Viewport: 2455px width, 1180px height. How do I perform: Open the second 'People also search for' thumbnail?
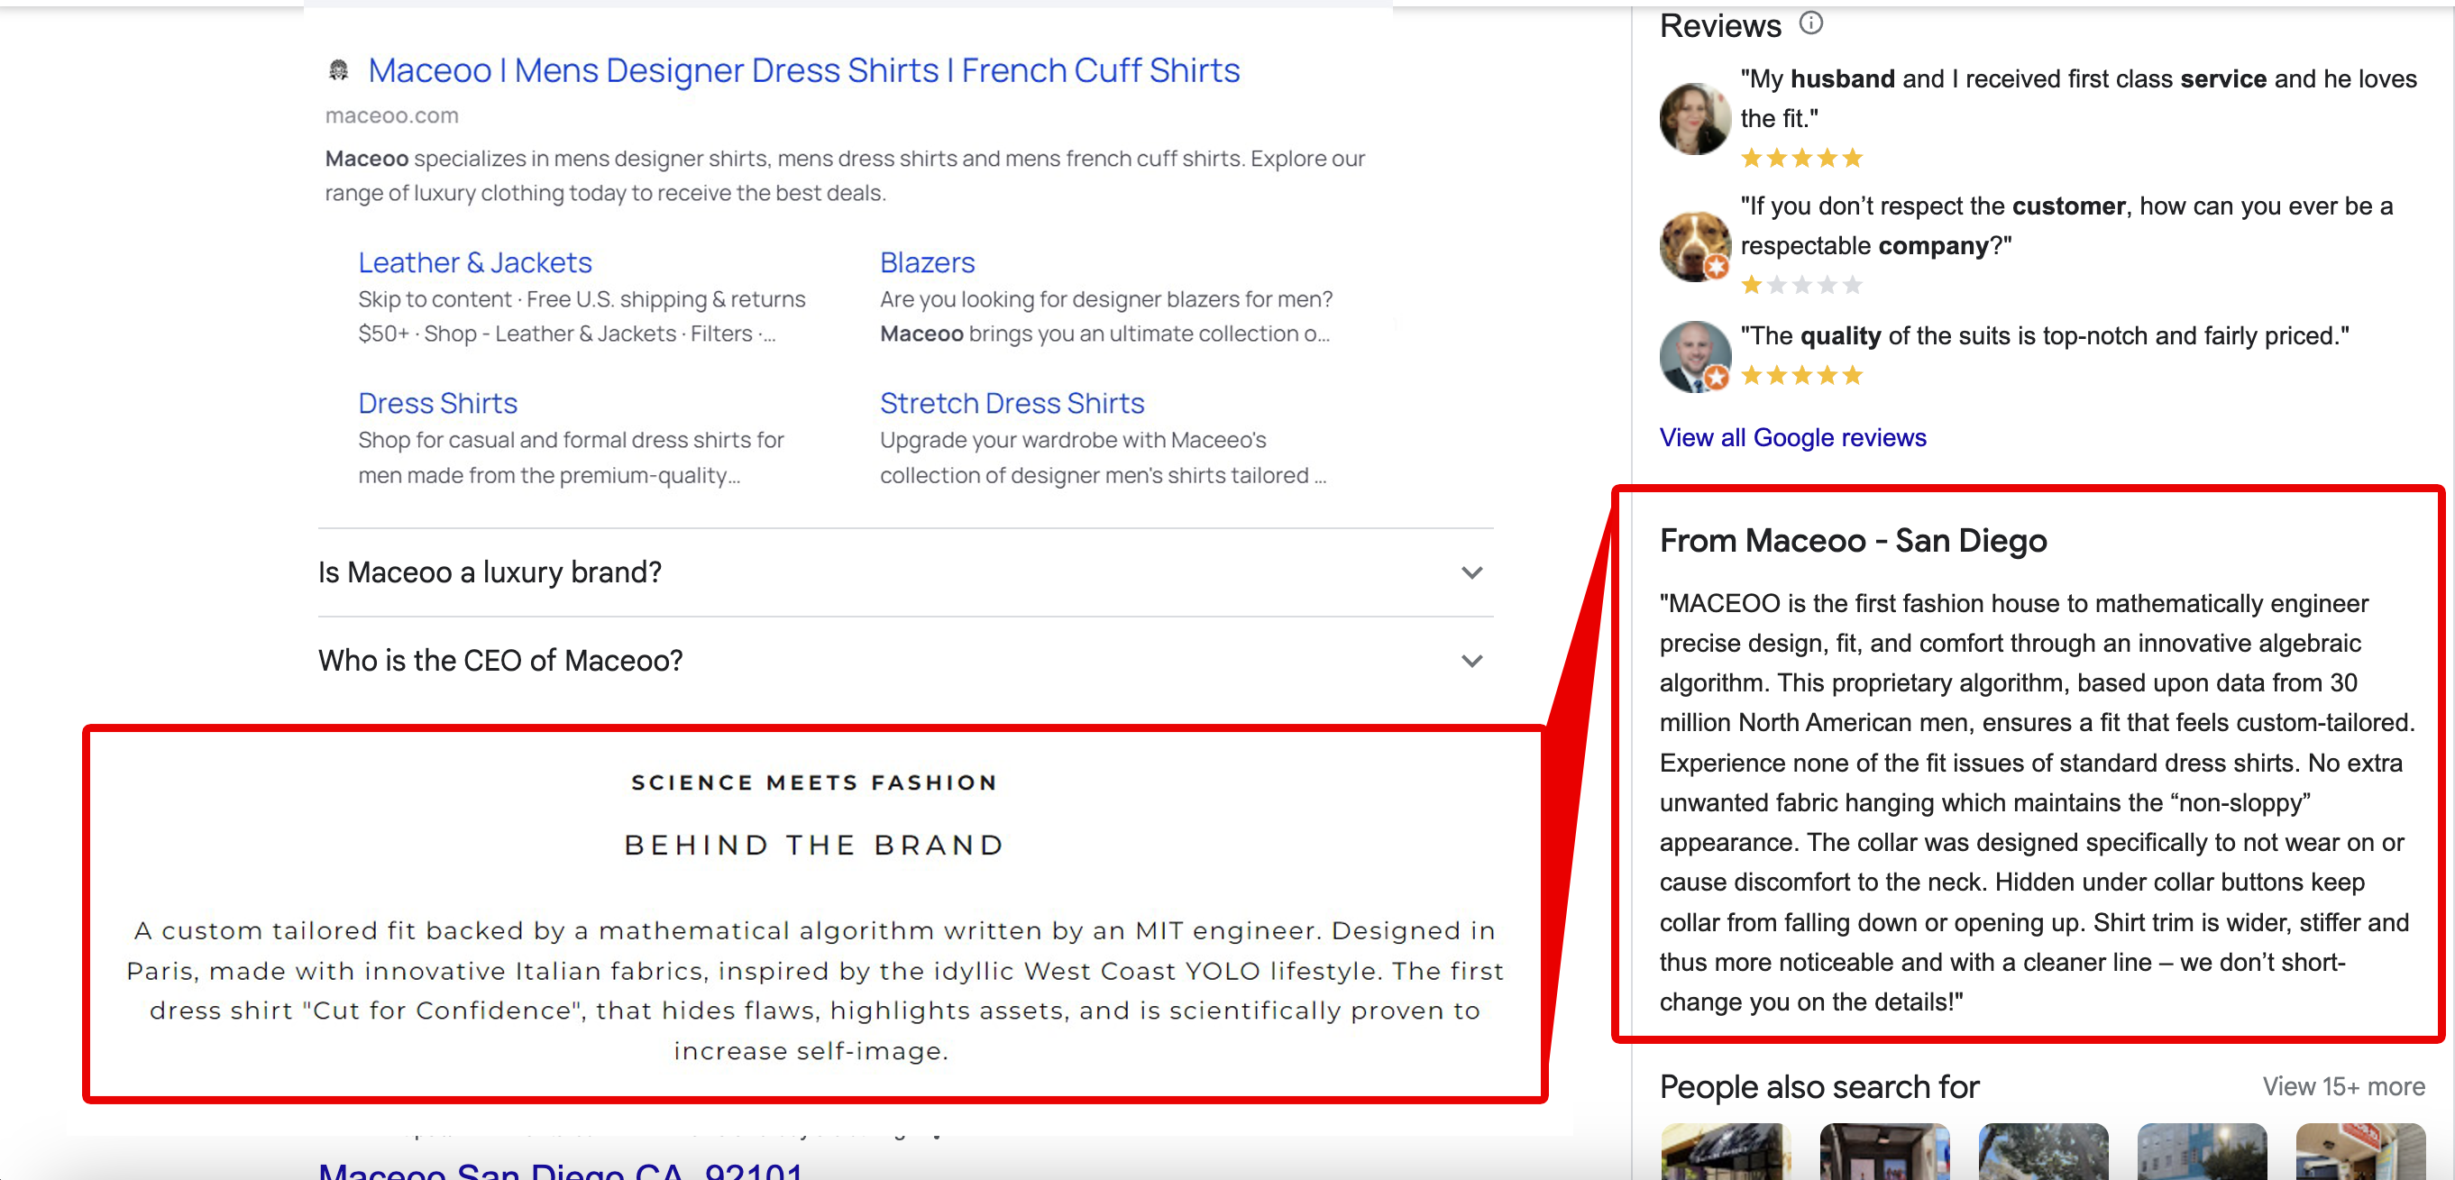coord(1884,1151)
